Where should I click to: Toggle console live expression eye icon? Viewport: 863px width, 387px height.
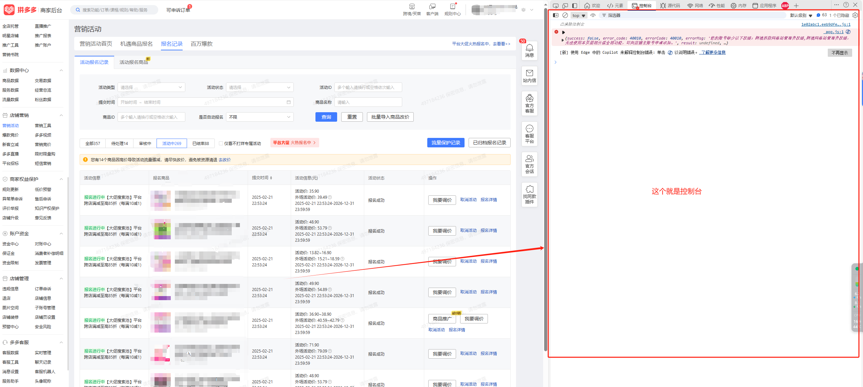click(593, 15)
